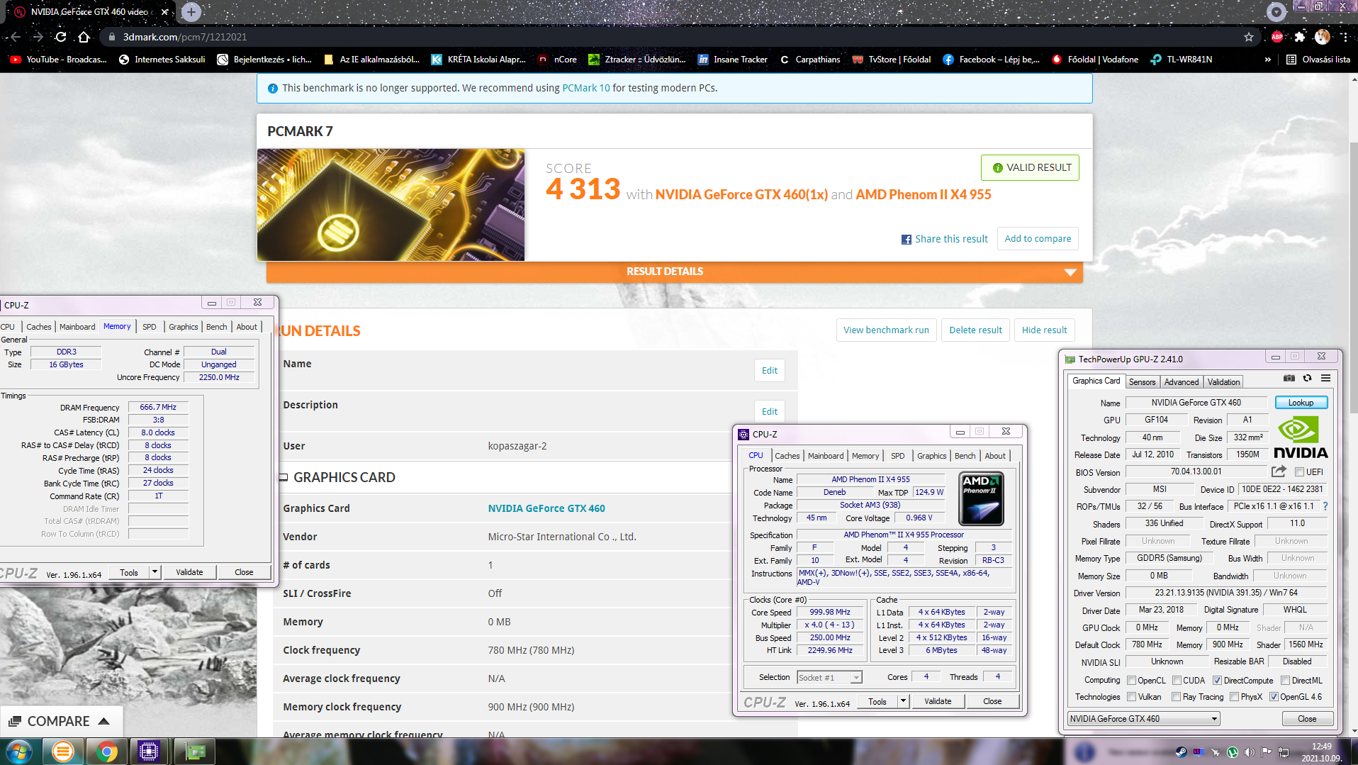The image size is (1358, 765).
Task: Click View benchmark run
Action: pos(886,330)
